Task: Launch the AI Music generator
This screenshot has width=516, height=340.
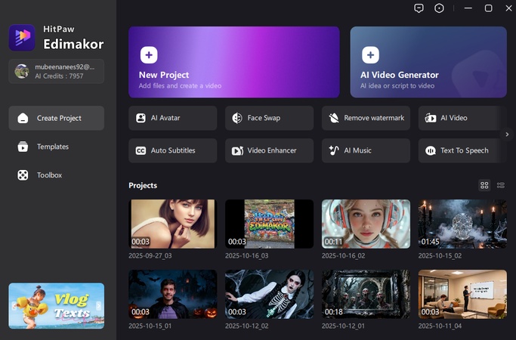Action: point(366,150)
